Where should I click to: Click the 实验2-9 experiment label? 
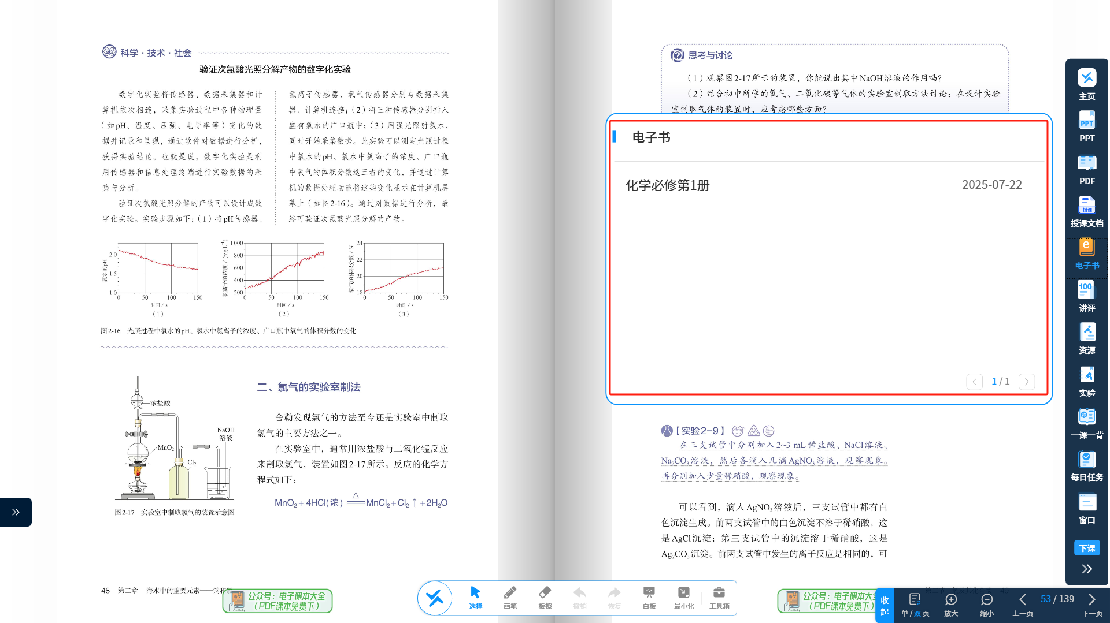(x=700, y=431)
